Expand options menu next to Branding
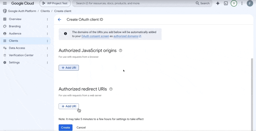 click(47, 27)
